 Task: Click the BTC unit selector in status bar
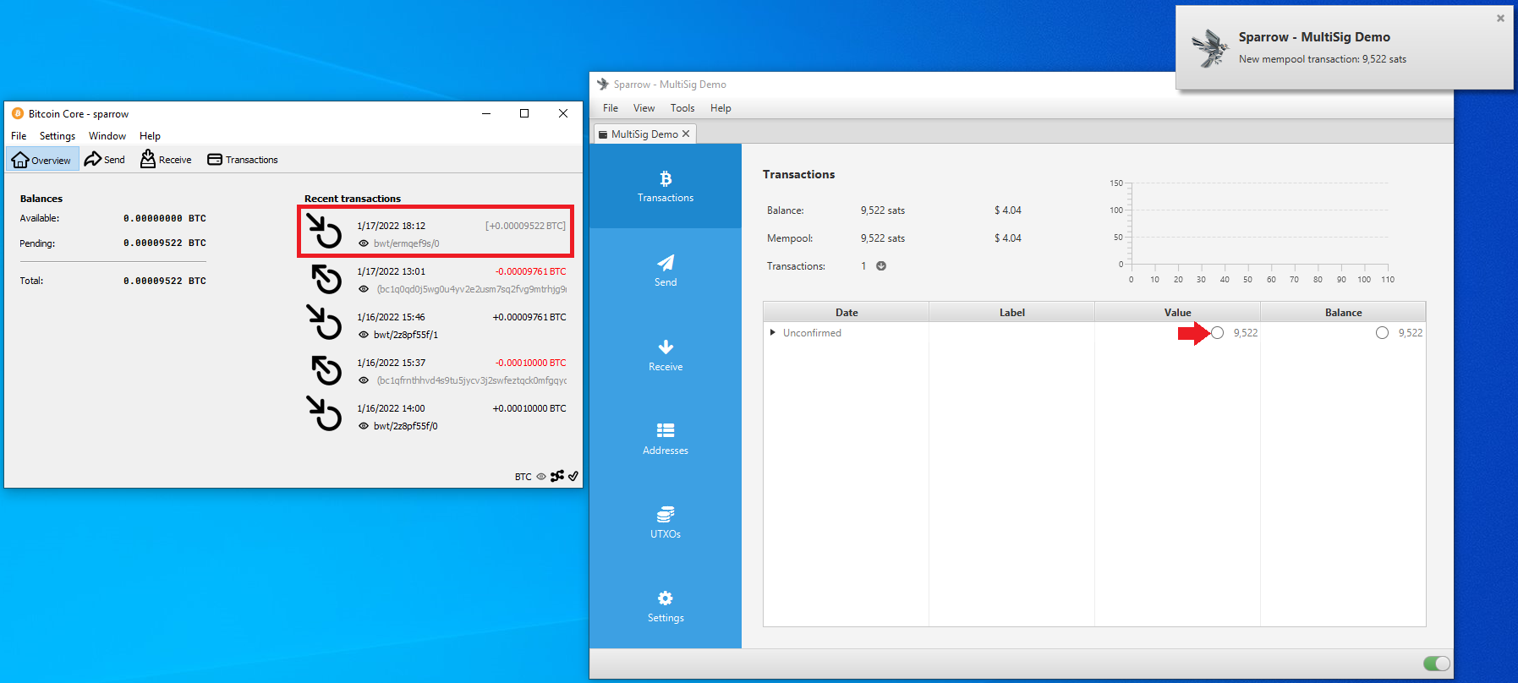pyautogui.click(x=523, y=477)
